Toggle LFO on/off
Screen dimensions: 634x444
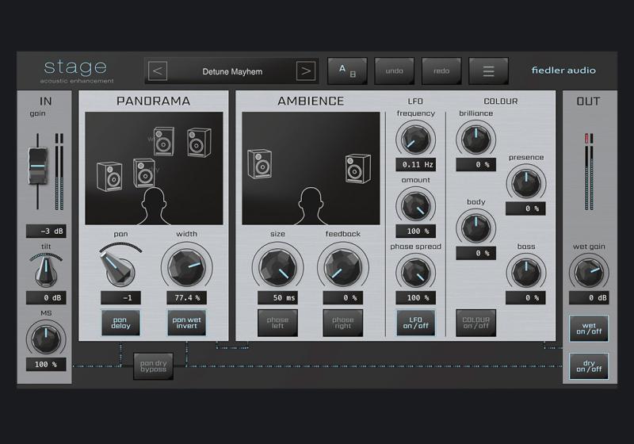point(415,323)
